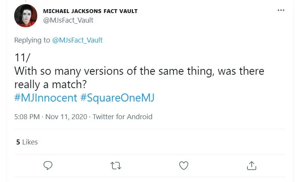
Task: View who liked via 5 Likes
Action: coord(27,142)
